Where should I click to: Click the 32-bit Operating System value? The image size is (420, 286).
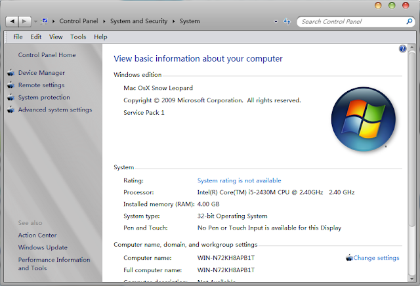pyautogui.click(x=232, y=216)
